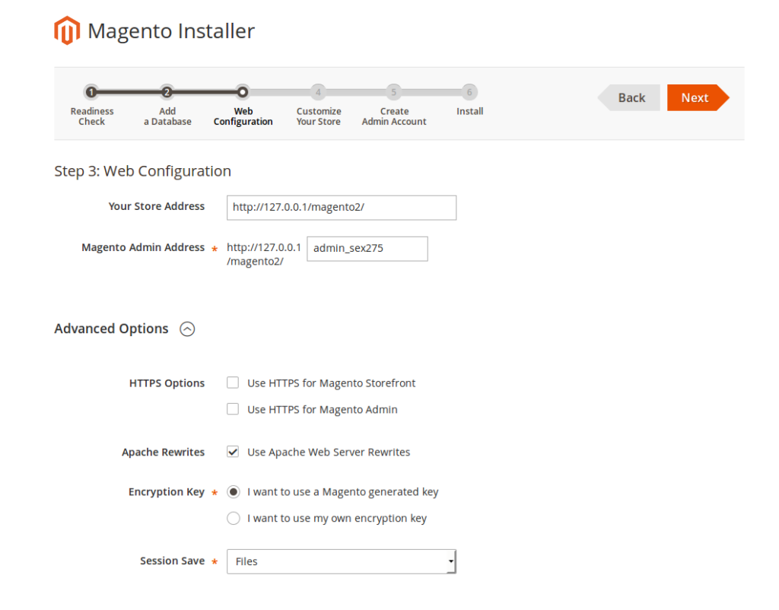This screenshot has width=779, height=610.
Task: Click the Step 3: Web Configuration heading
Action: tap(142, 171)
